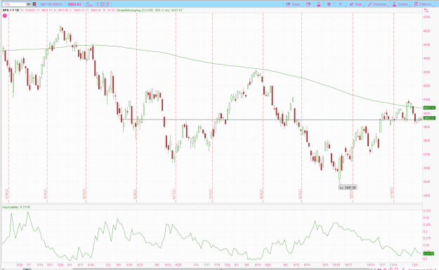Image resolution: width=439 pixels, height=270 pixels.
Task: Open the Studies dropdown menu
Action: point(401,4)
